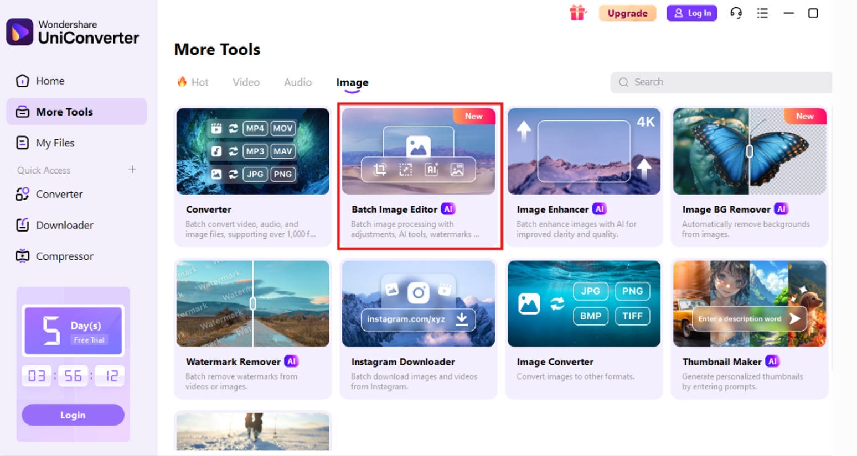Screen dimensions: 857x456
Task: Open the Thumbnail Maker thumbnail
Action: click(750, 303)
